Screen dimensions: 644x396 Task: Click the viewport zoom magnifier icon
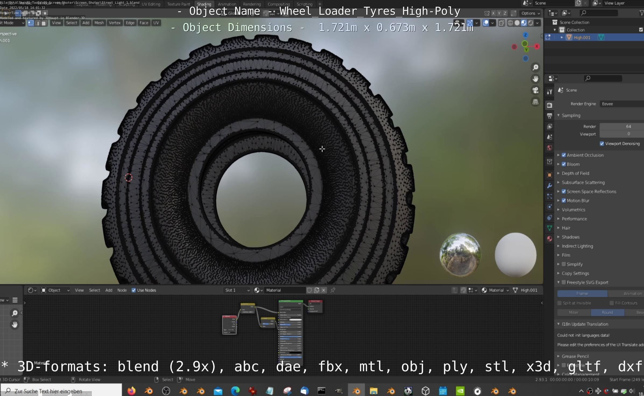pyautogui.click(x=535, y=67)
